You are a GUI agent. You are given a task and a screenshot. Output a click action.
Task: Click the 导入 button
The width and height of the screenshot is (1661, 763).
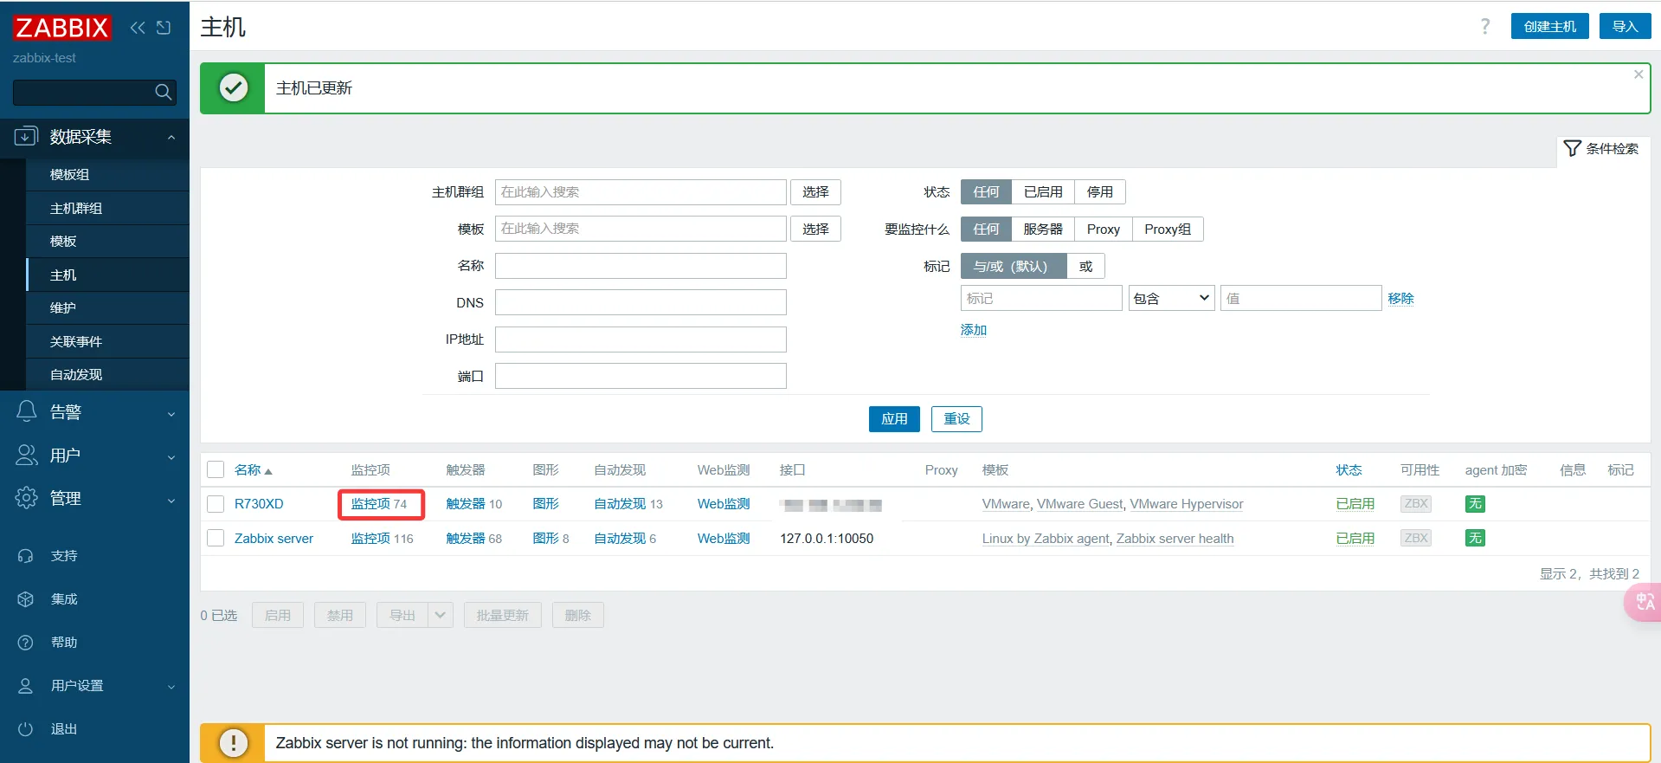(x=1625, y=27)
